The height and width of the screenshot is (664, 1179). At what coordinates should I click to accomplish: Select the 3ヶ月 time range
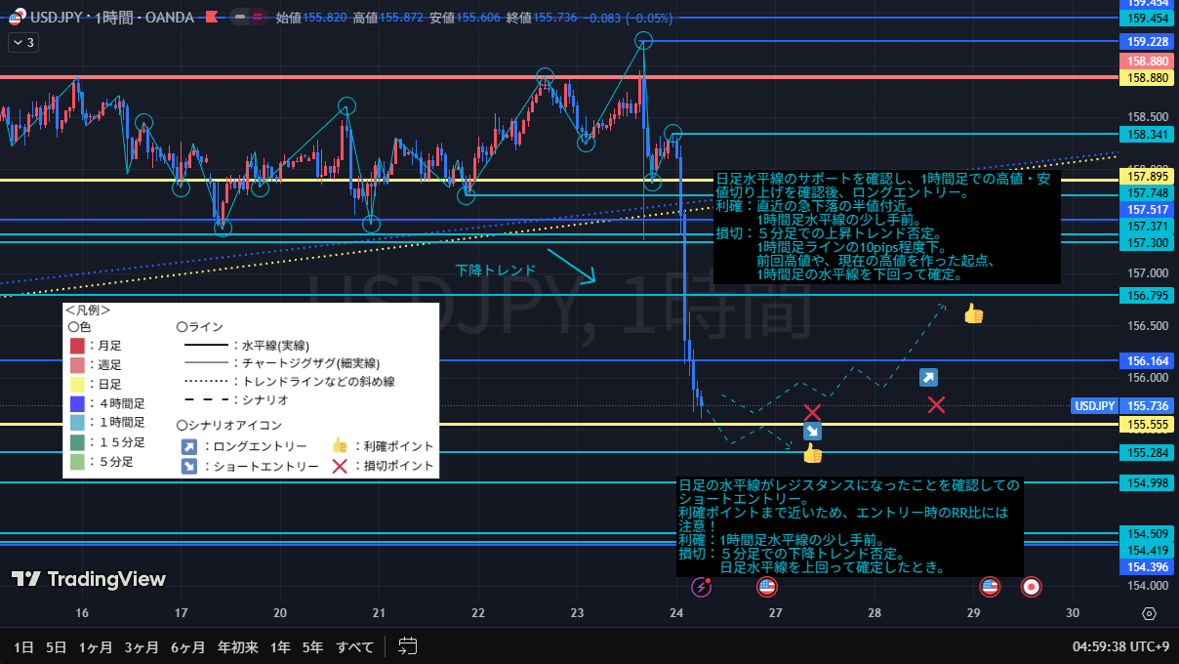[x=142, y=646]
